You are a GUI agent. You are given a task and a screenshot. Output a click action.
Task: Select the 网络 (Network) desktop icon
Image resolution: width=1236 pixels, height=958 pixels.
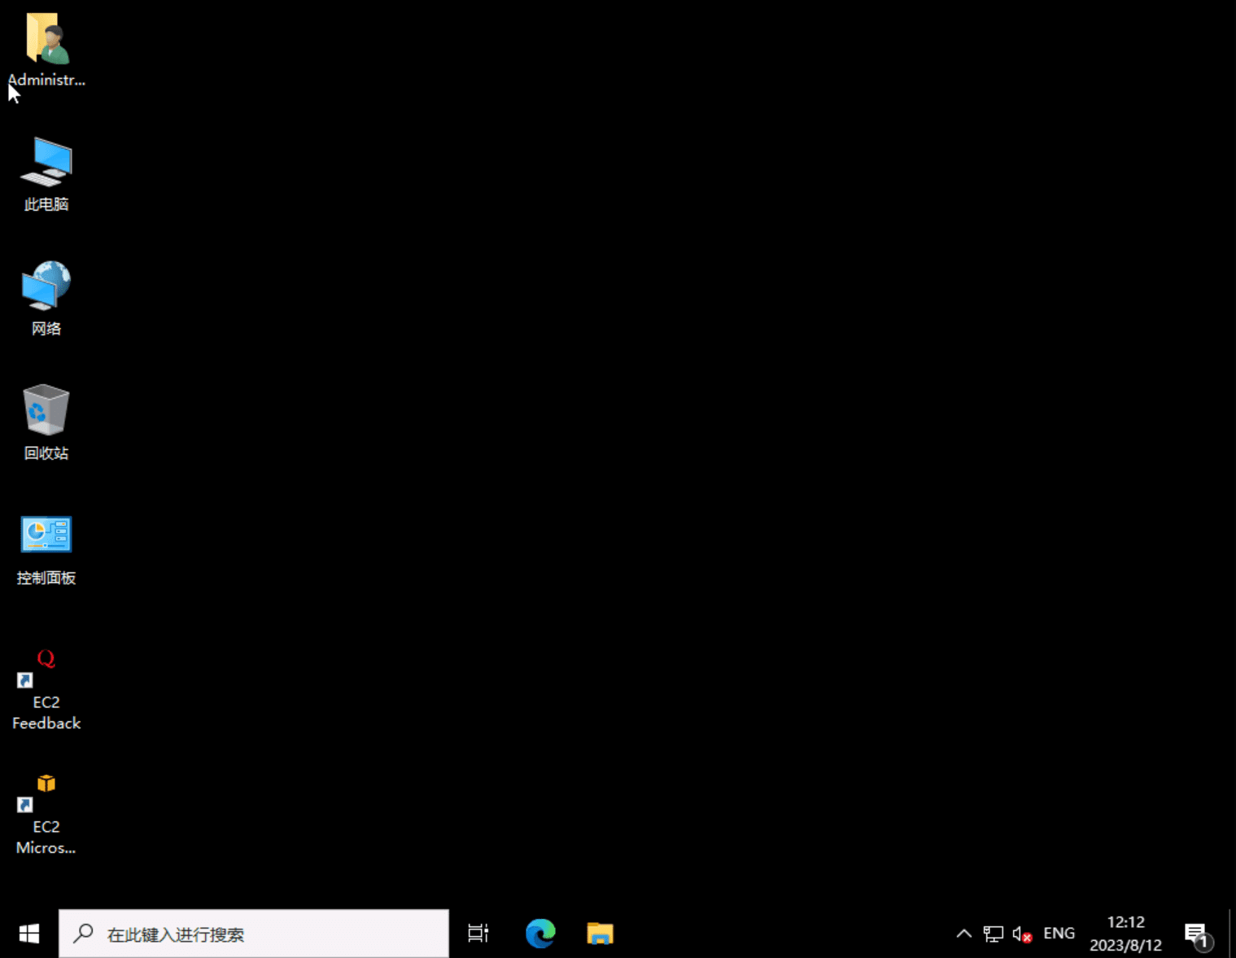tap(46, 287)
